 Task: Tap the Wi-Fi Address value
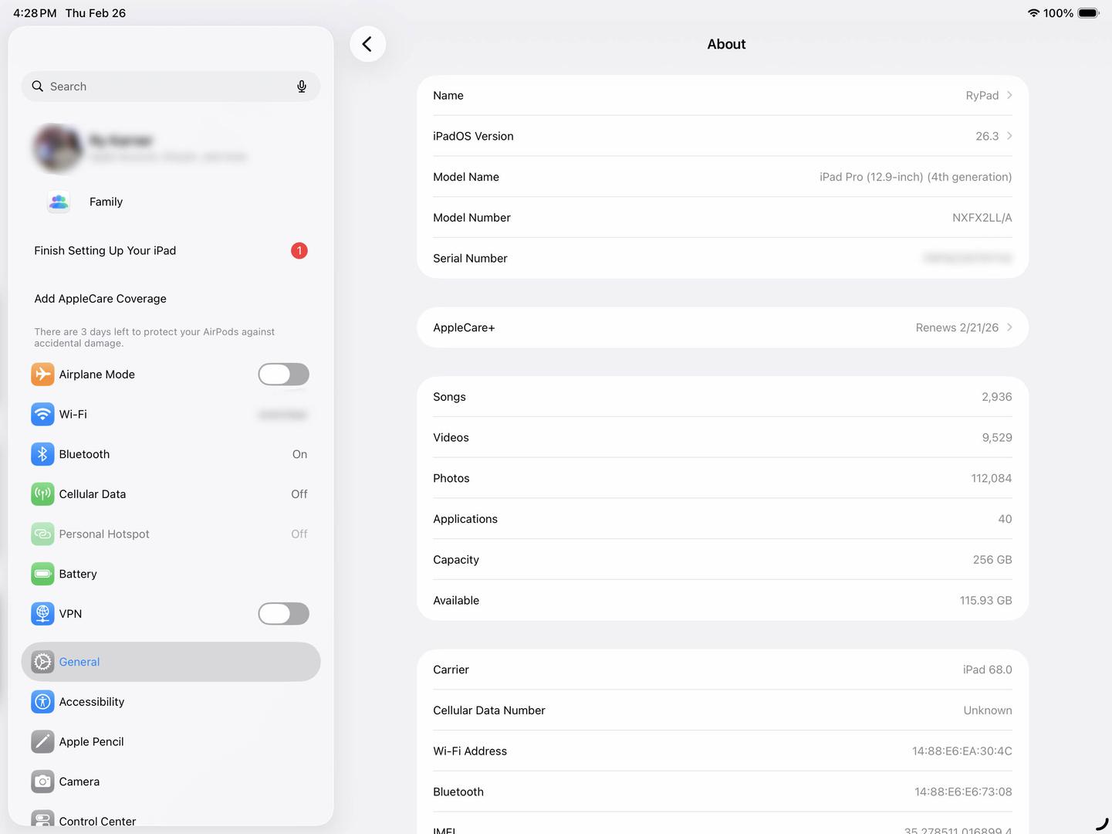tap(962, 751)
